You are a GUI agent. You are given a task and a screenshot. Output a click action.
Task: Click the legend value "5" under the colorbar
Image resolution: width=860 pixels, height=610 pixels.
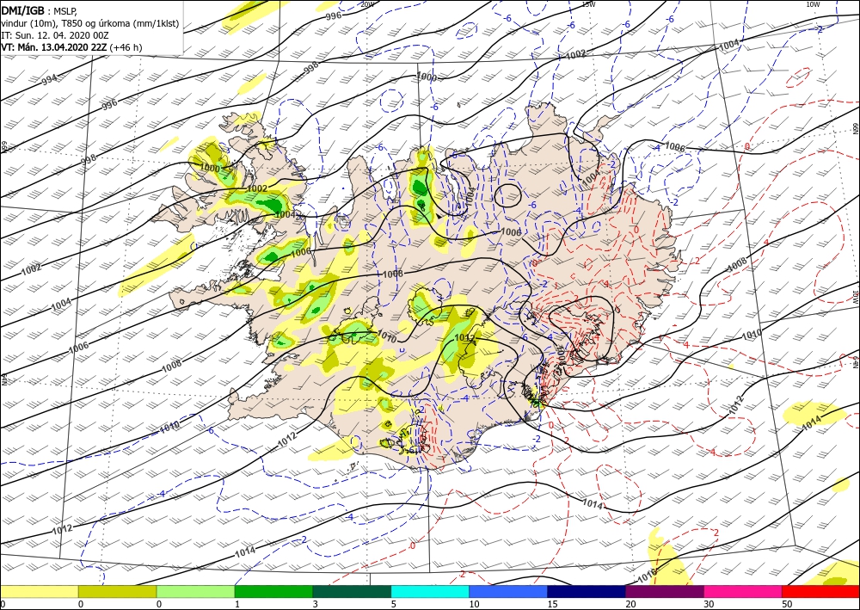[393, 604]
